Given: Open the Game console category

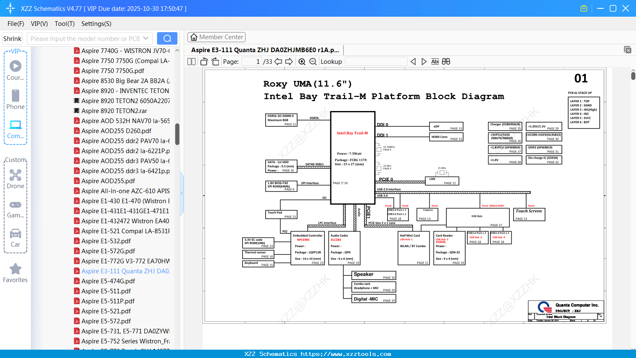Looking at the screenshot, I should click(x=15, y=209).
